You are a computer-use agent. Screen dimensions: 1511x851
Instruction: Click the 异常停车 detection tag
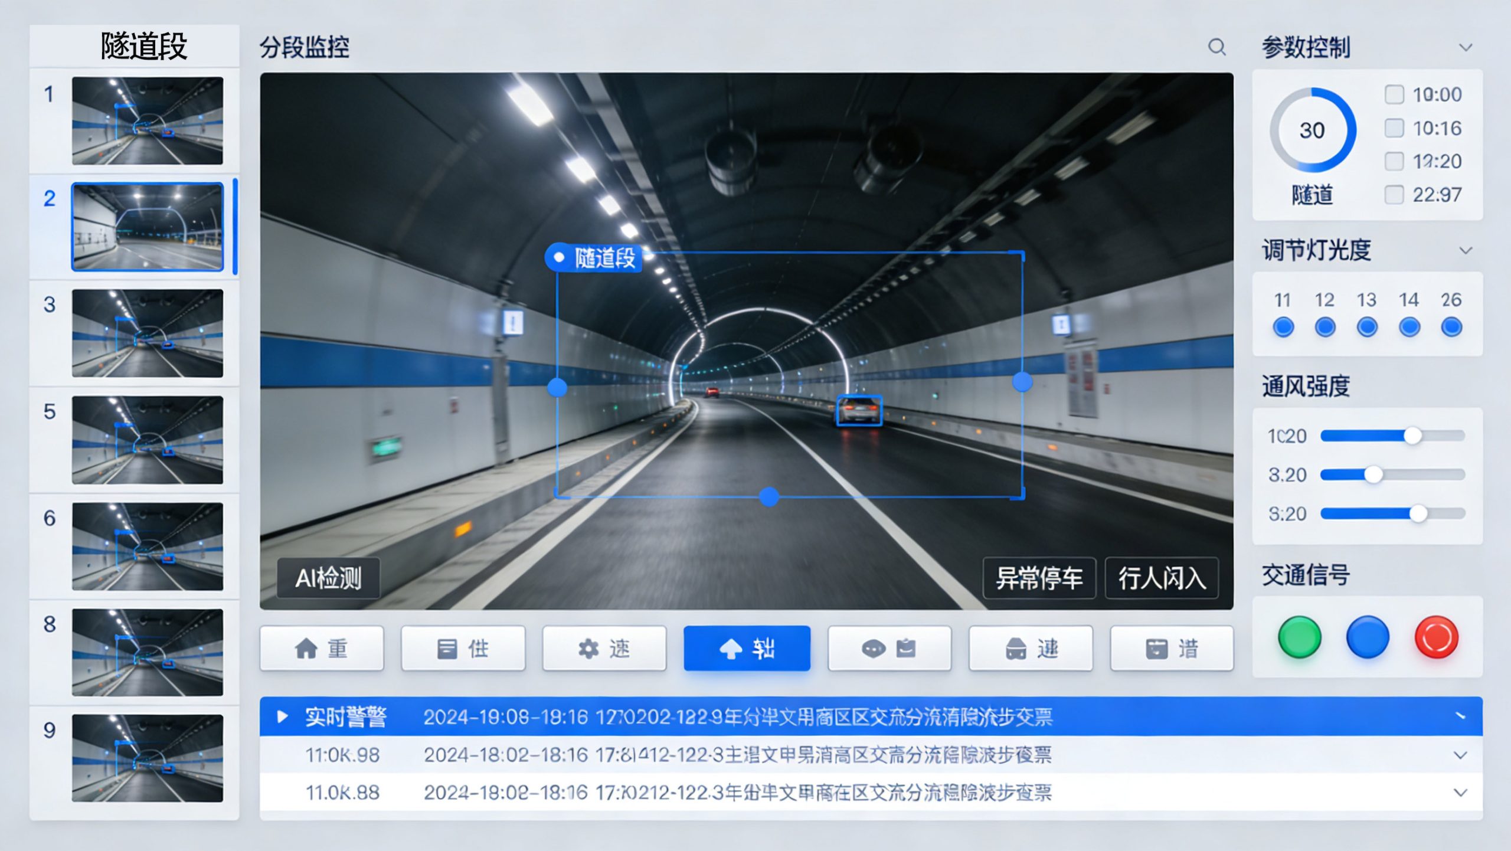coord(1039,578)
